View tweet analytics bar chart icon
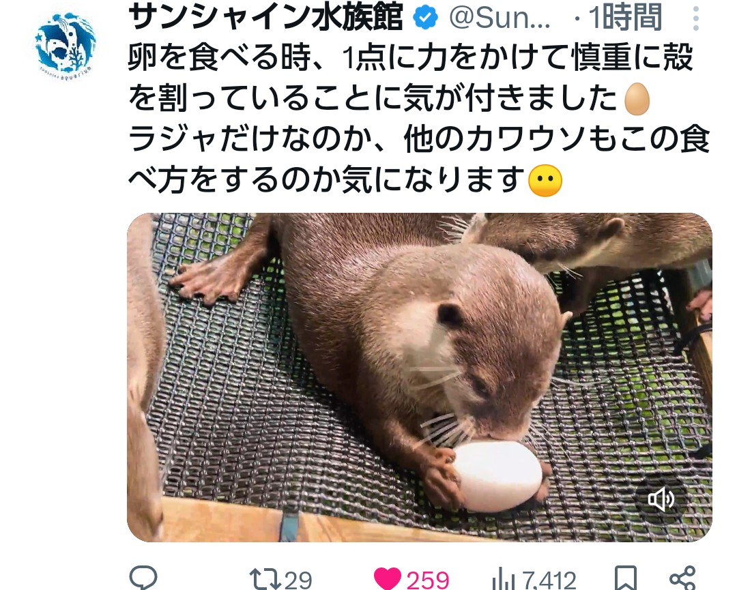Viewport: 737px width, 590px height. tap(504, 578)
